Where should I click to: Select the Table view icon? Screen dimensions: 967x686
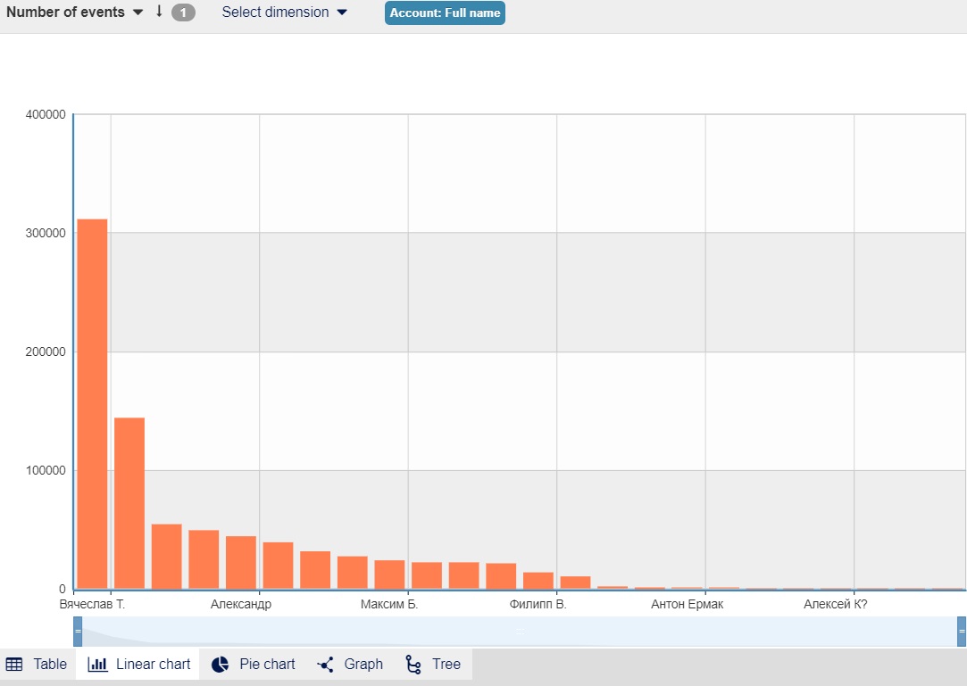[x=15, y=664]
